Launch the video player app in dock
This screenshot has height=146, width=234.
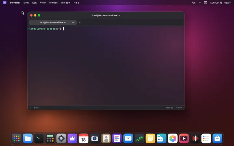pyautogui.click(x=184, y=139)
